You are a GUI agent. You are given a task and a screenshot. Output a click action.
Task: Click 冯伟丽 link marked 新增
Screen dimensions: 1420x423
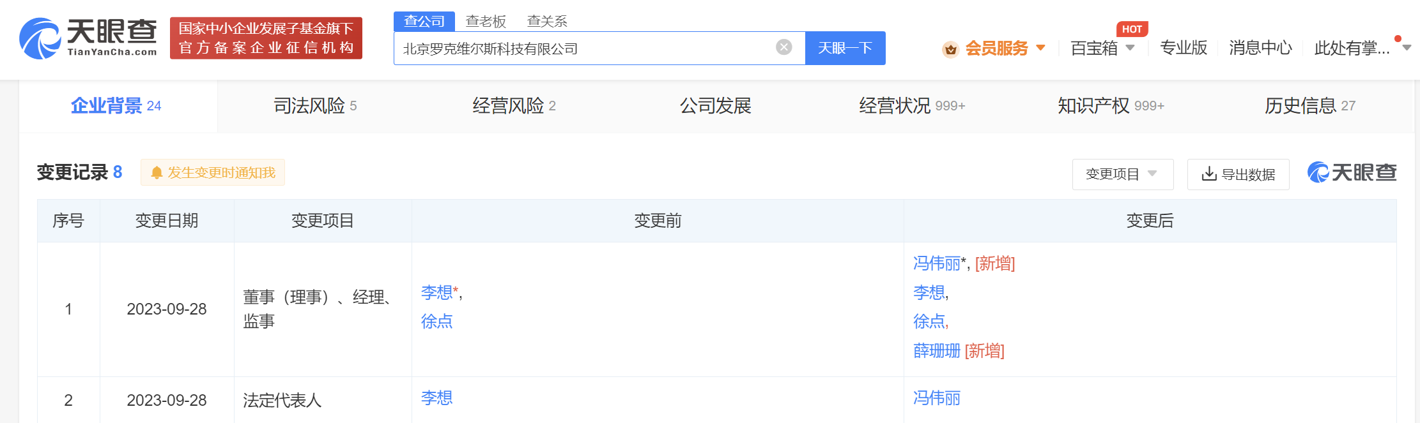click(x=937, y=263)
